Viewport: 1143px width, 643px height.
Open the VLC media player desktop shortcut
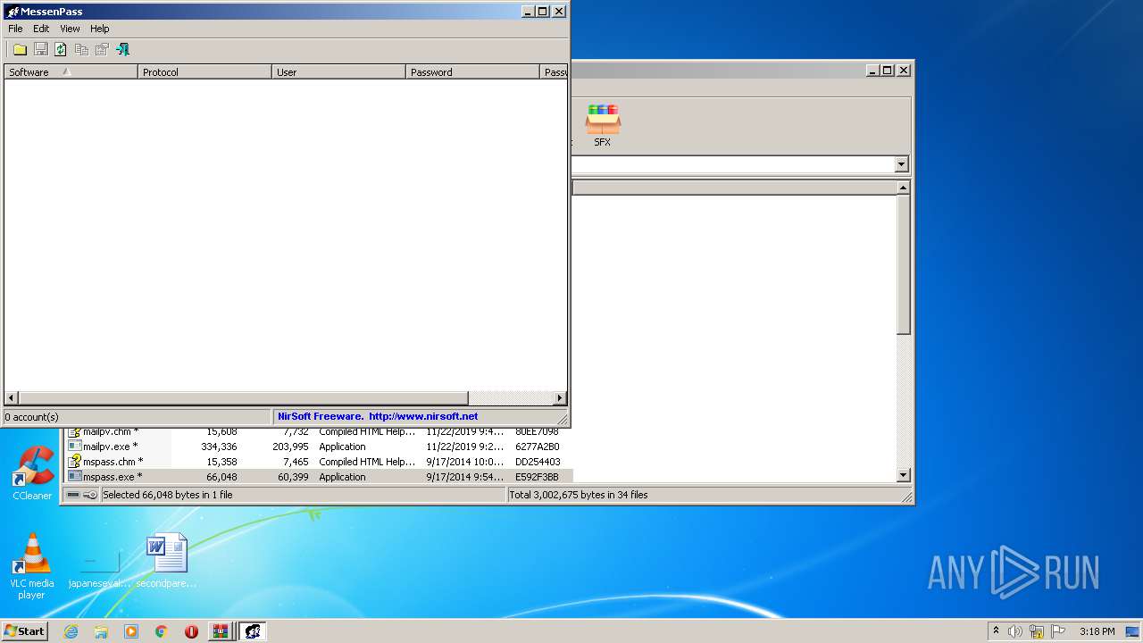coord(31,566)
